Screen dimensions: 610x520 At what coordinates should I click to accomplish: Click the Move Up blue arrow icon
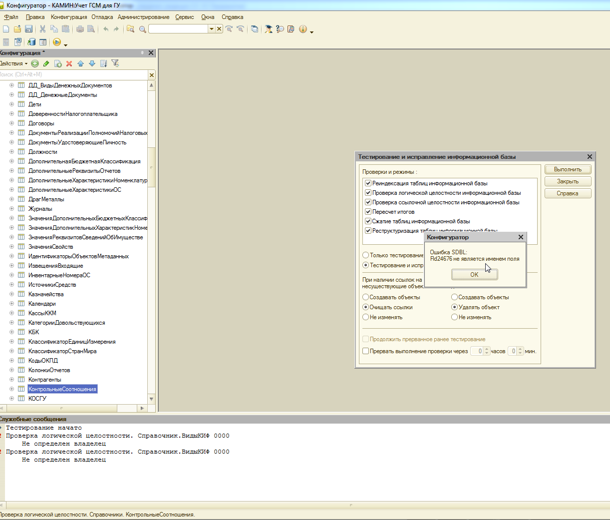[80, 63]
